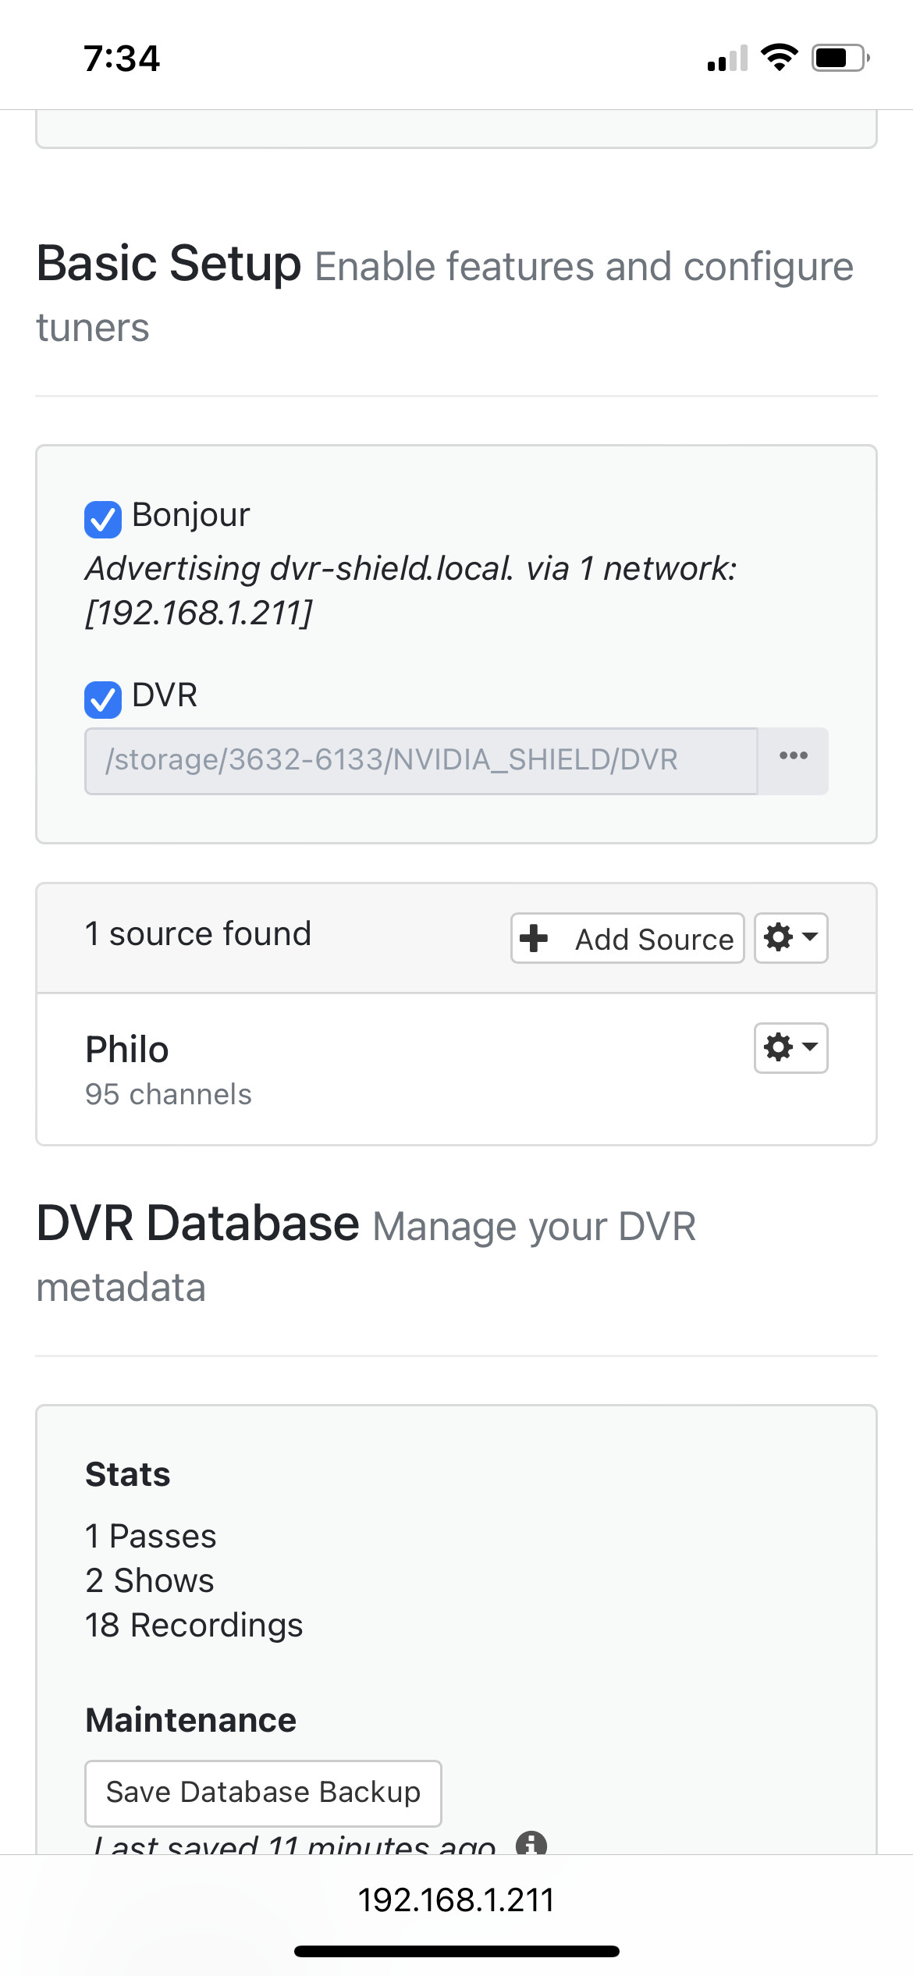Toggle the DVR checkbox off

(103, 699)
